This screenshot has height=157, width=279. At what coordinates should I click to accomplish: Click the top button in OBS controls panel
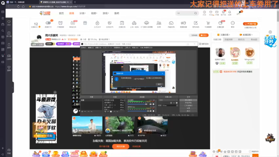pyautogui.click(x=188, y=100)
